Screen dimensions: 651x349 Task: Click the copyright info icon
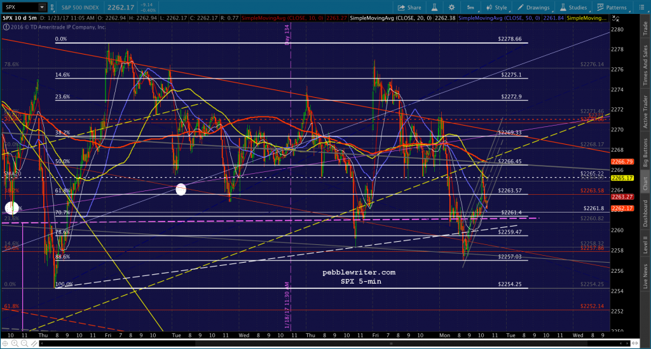[x=6, y=27]
